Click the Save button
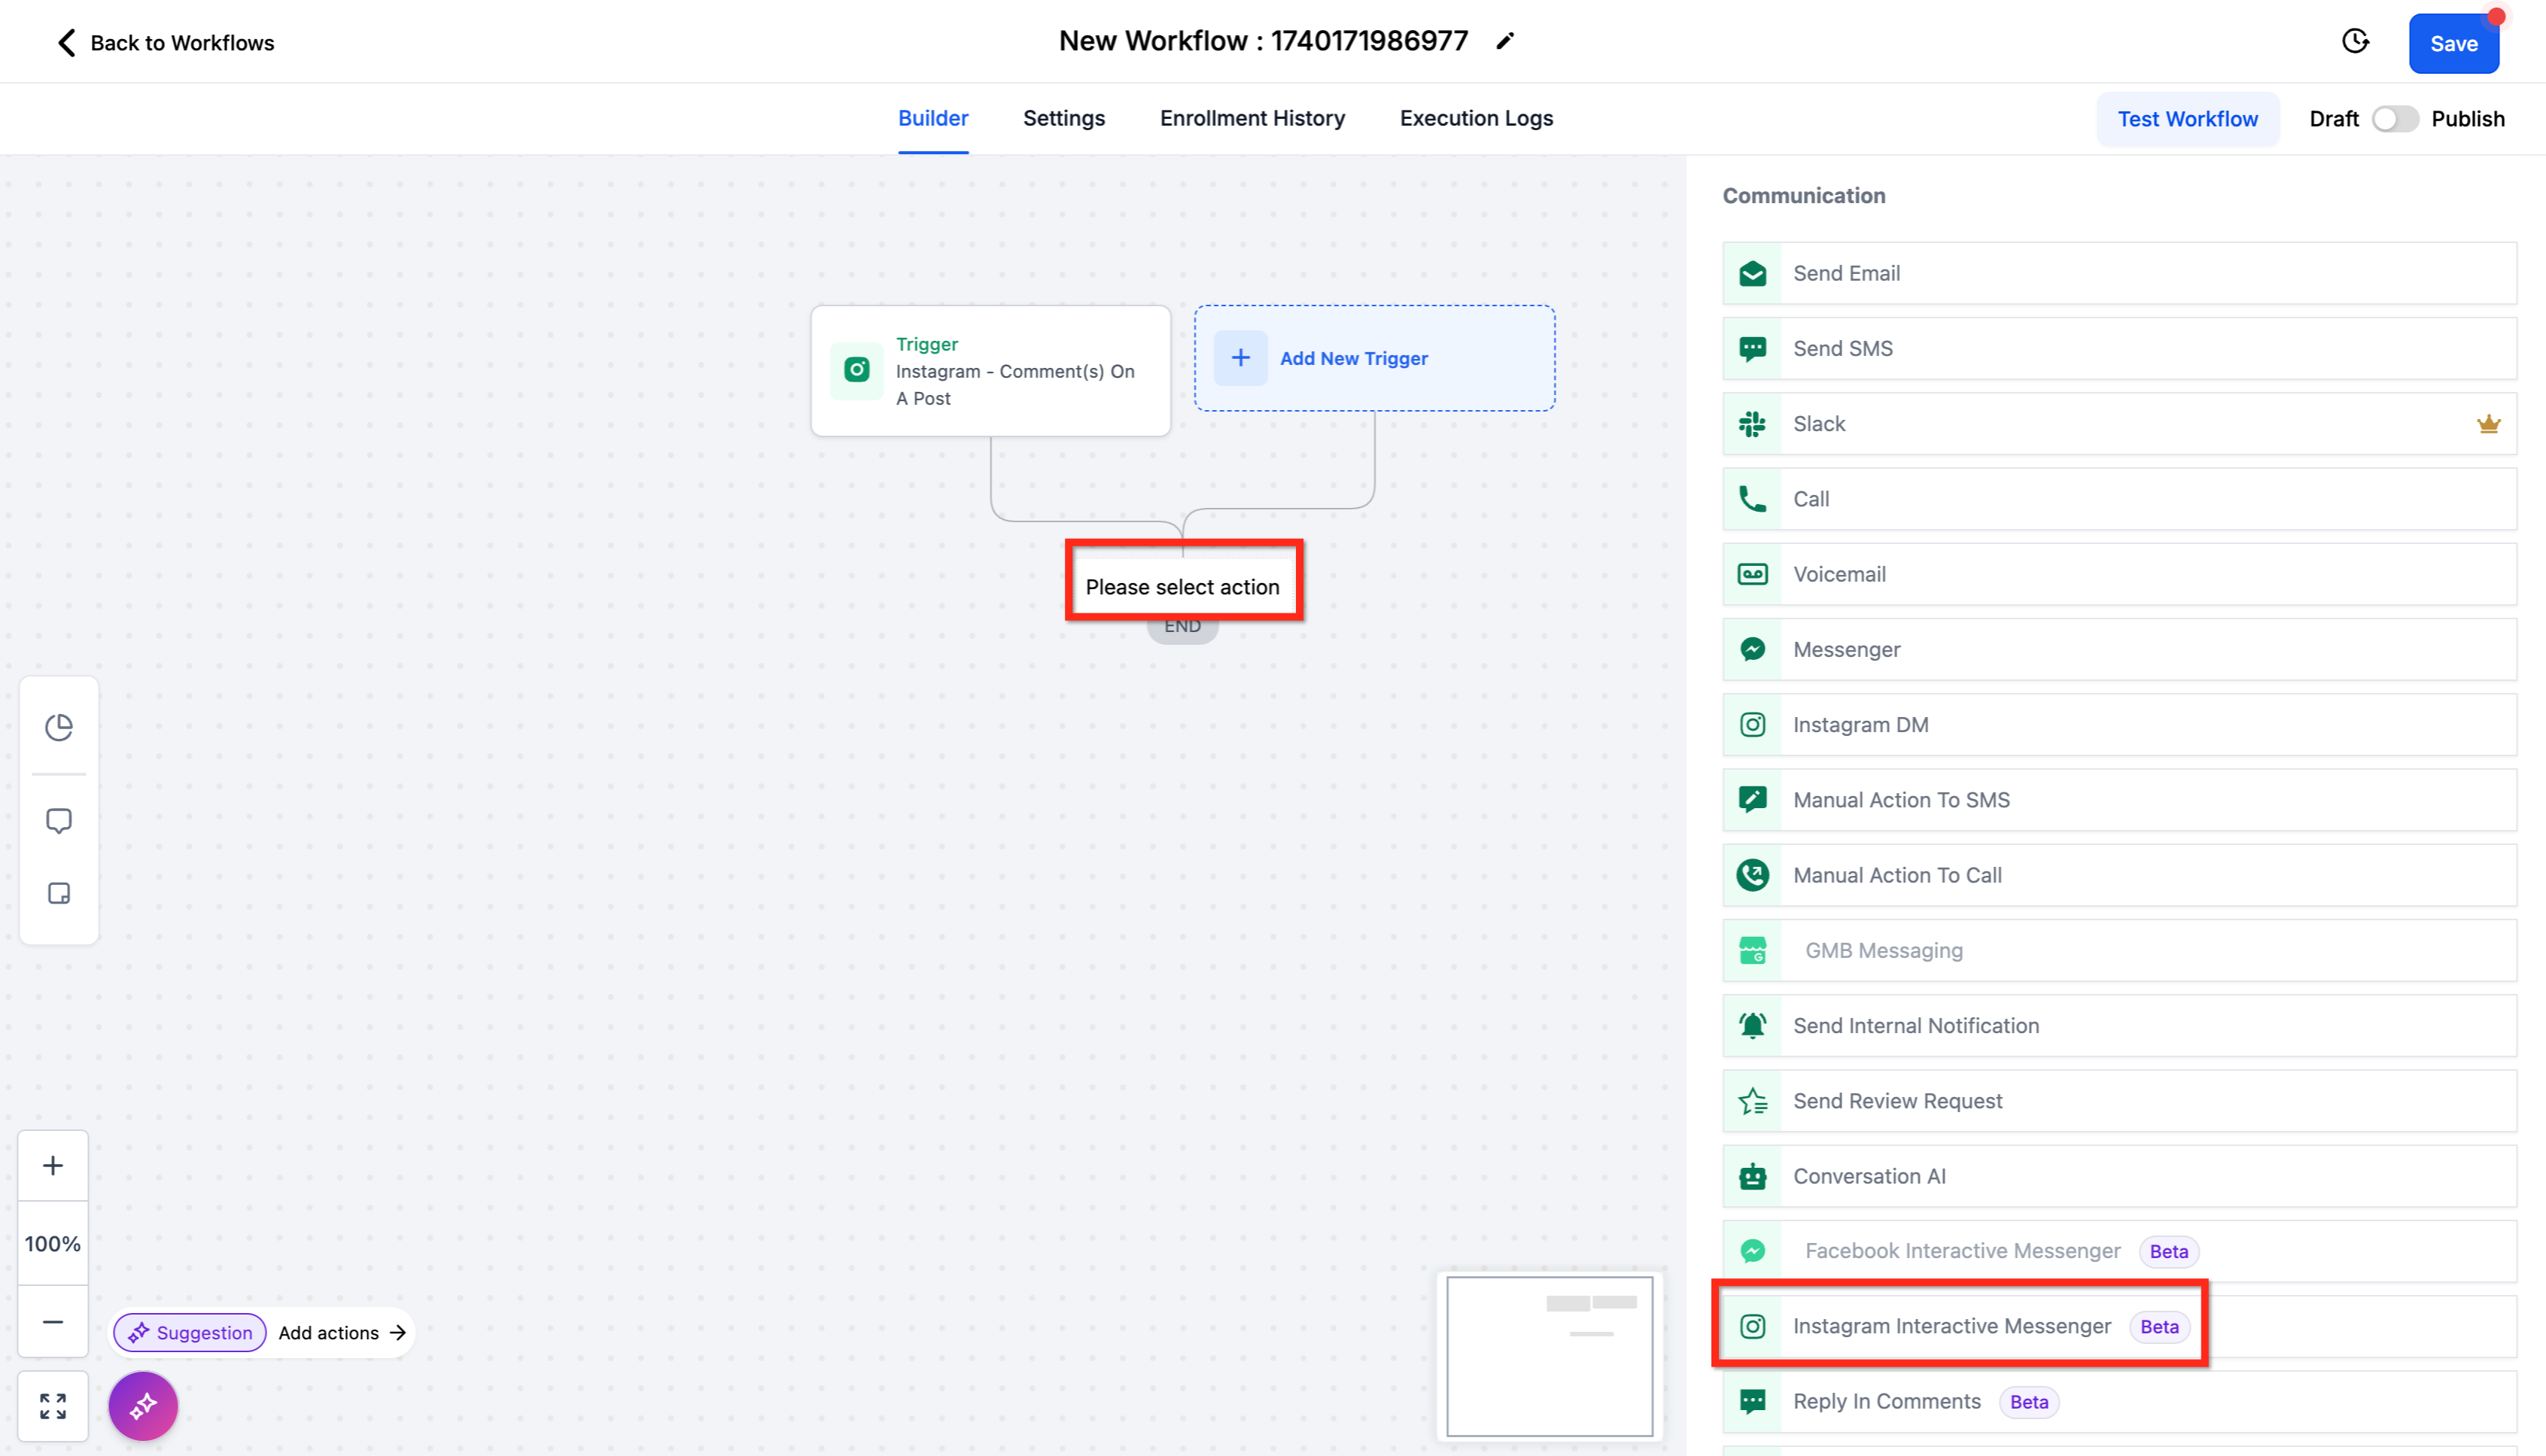 point(2453,44)
